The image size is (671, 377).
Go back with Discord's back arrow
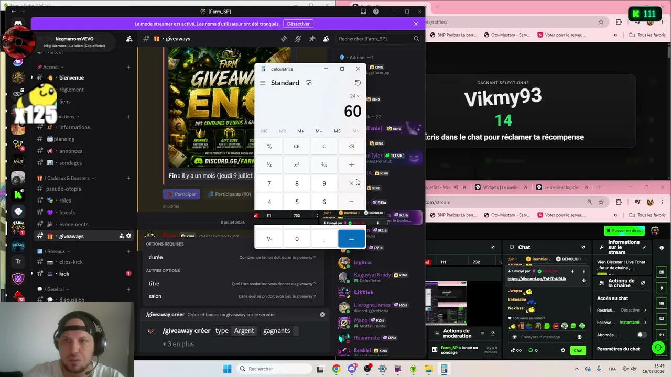click(14, 12)
